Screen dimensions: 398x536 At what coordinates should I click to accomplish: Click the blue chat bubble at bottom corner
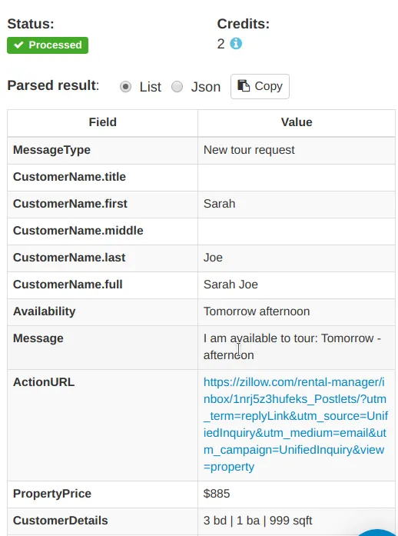coord(376,532)
